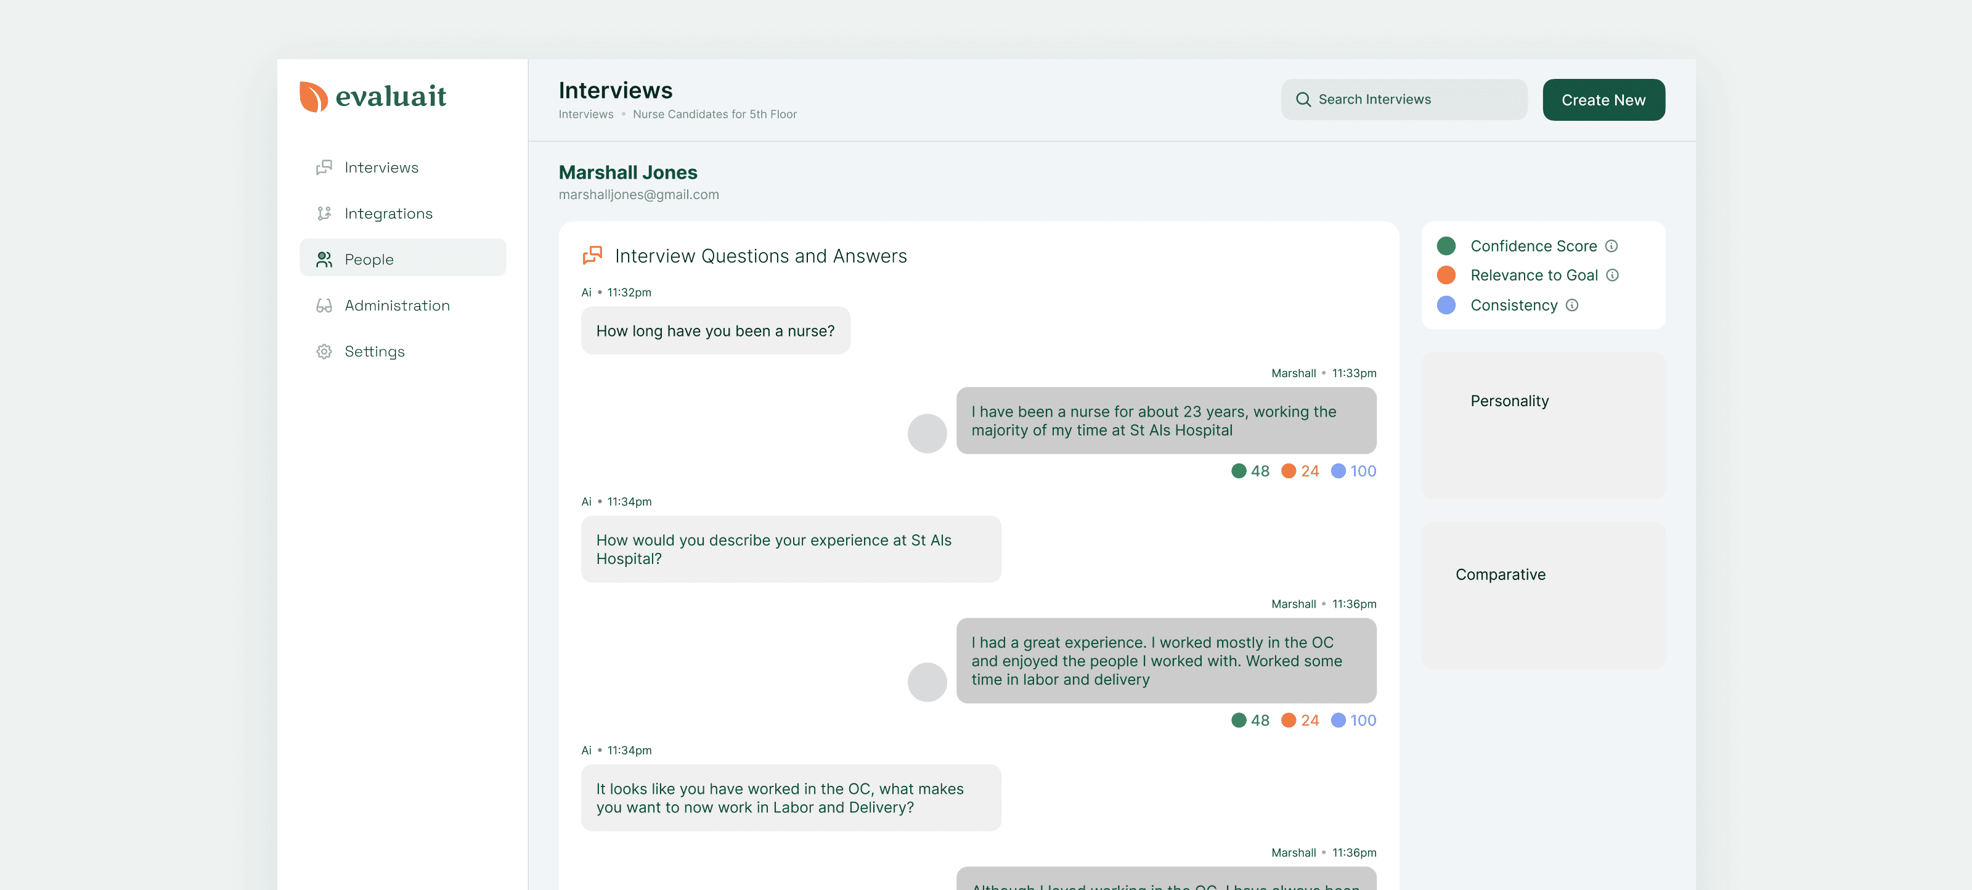Click the Interviews chat icon in sidebar
The image size is (1972, 890).
pyautogui.click(x=324, y=167)
